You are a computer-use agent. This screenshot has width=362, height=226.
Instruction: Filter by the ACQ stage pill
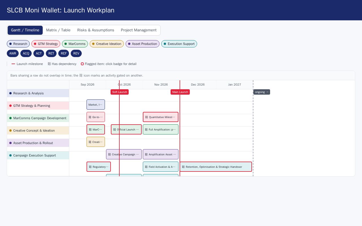(26, 53)
